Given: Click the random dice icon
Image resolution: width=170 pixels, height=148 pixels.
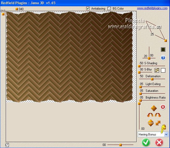Looking at the screenshot, I should click(154, 108).
